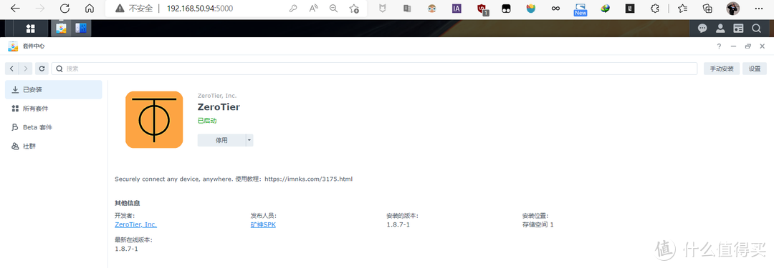Image resolution: width=774 pixels, height=268 pixels.
Task: Open the purple IA extension
Action: [x=457, y=9]
